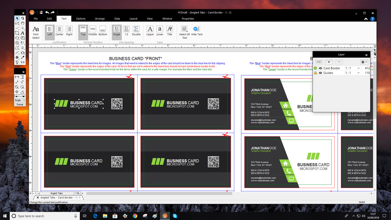Click Hide Text on the Text ribbon
391x220 pixels.
pos(196,32)
